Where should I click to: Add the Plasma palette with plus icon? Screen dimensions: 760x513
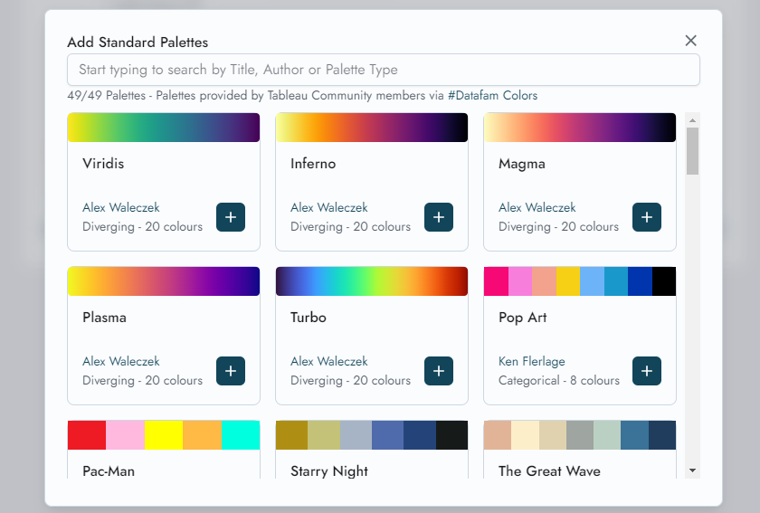click(231, 371)
